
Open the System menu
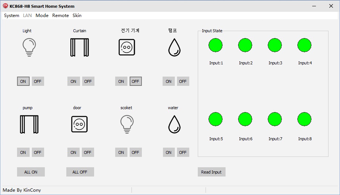[x=11, y=16]
